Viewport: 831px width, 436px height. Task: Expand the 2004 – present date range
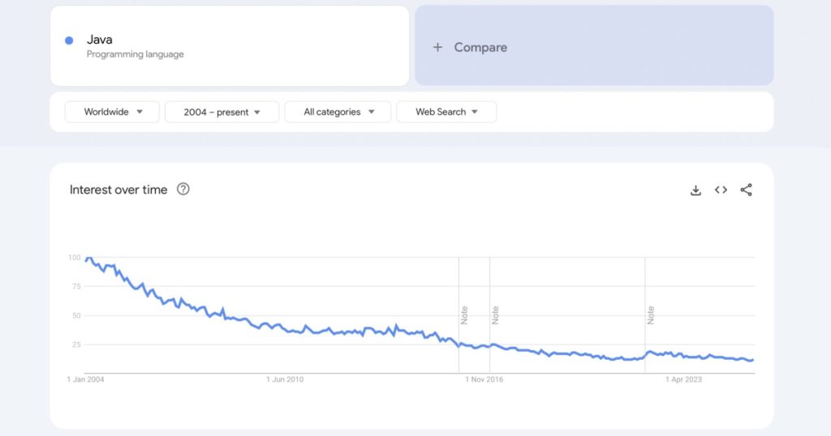(x=222, y=112)
